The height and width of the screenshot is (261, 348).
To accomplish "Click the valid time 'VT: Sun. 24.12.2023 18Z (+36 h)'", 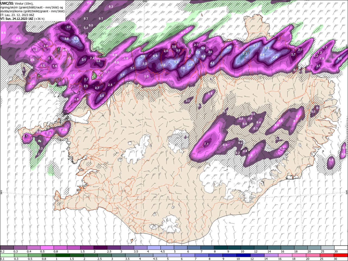I will click(x=22, y=19).
